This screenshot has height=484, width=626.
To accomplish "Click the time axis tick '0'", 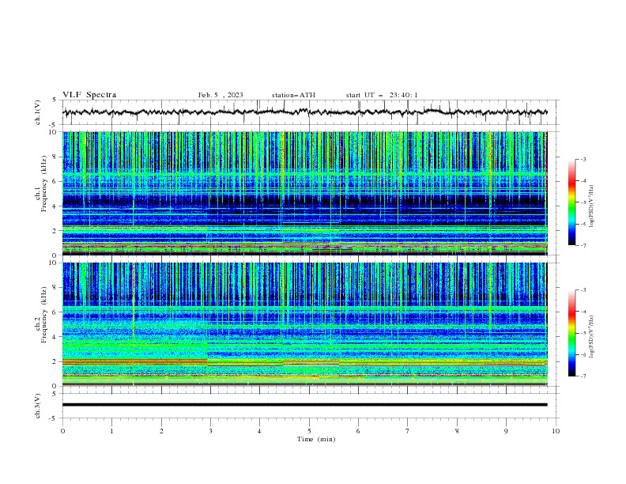I will pyautogui.click(x=62, y=431).
